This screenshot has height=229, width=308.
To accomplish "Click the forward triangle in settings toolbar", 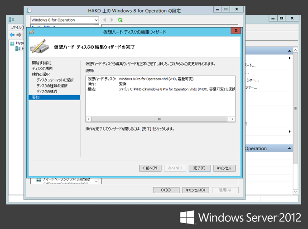I will [111, 20].
